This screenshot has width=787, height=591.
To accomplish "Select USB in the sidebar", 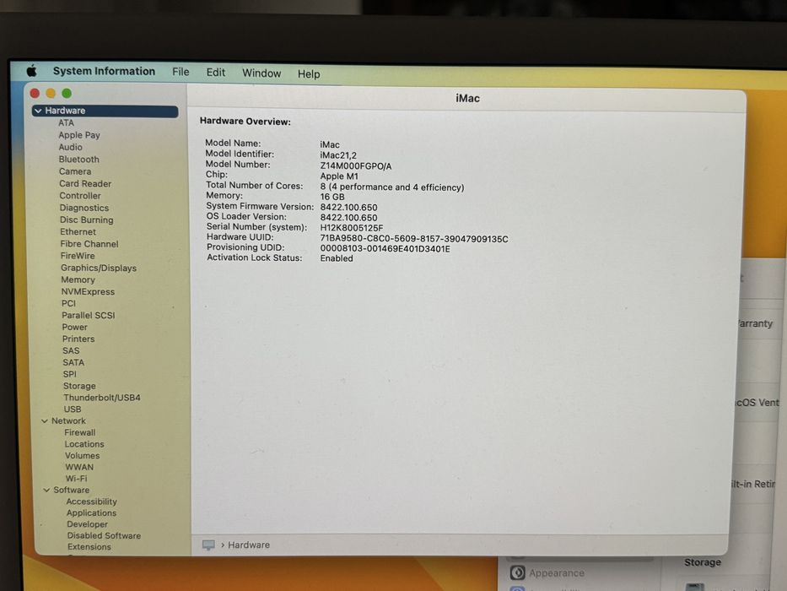I will click(73, 409).
